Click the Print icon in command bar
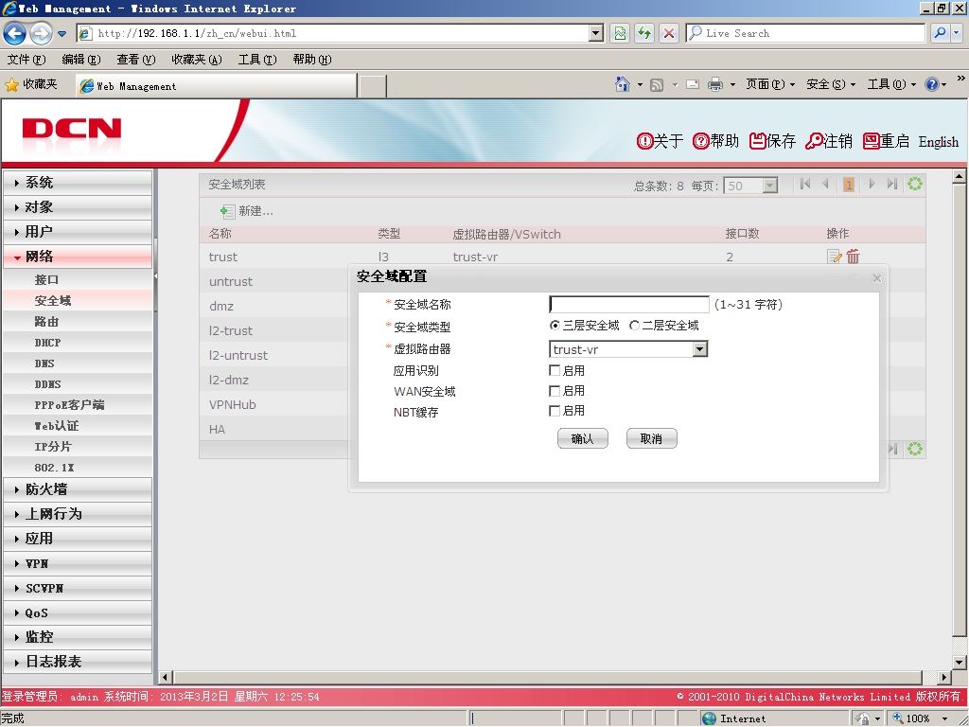Viewport: 969px width, 727px height. click(x=715, y=84)
